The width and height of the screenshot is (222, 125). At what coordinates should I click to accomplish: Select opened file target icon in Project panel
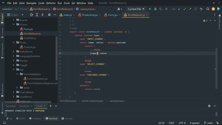point(32,15)
